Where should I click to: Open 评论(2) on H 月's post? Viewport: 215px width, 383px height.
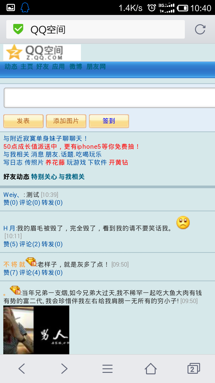(x=30, y=244)
